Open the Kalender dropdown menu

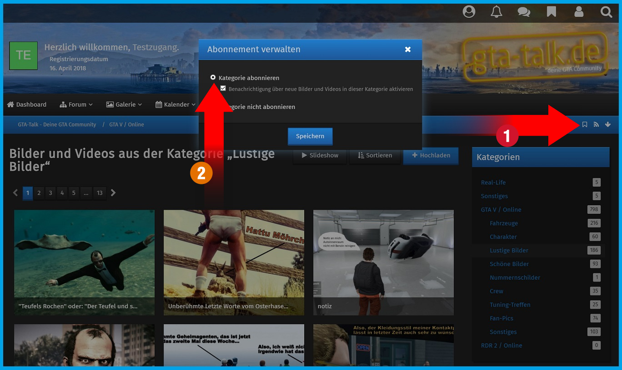tap(175, 104)
